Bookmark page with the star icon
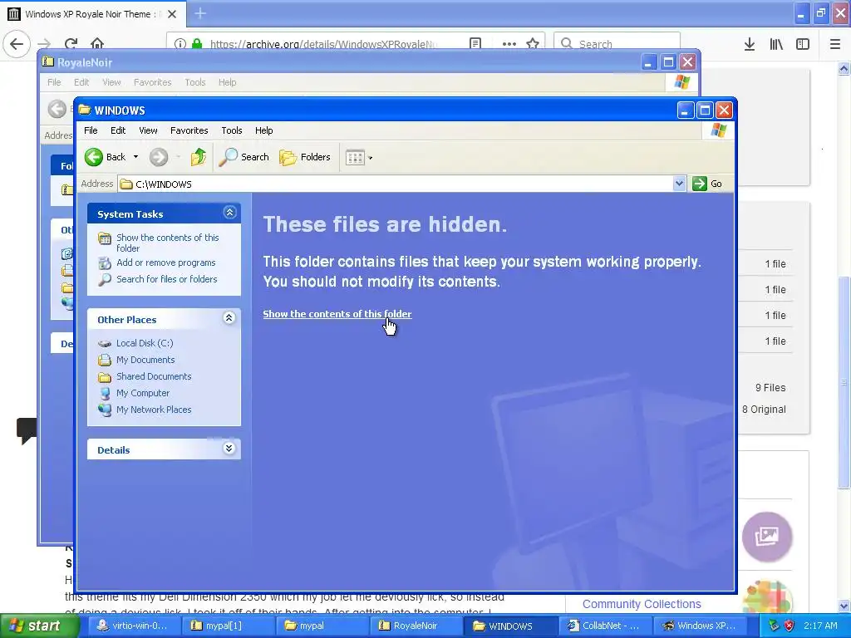The image size is (851, 638). pos(533,43)
